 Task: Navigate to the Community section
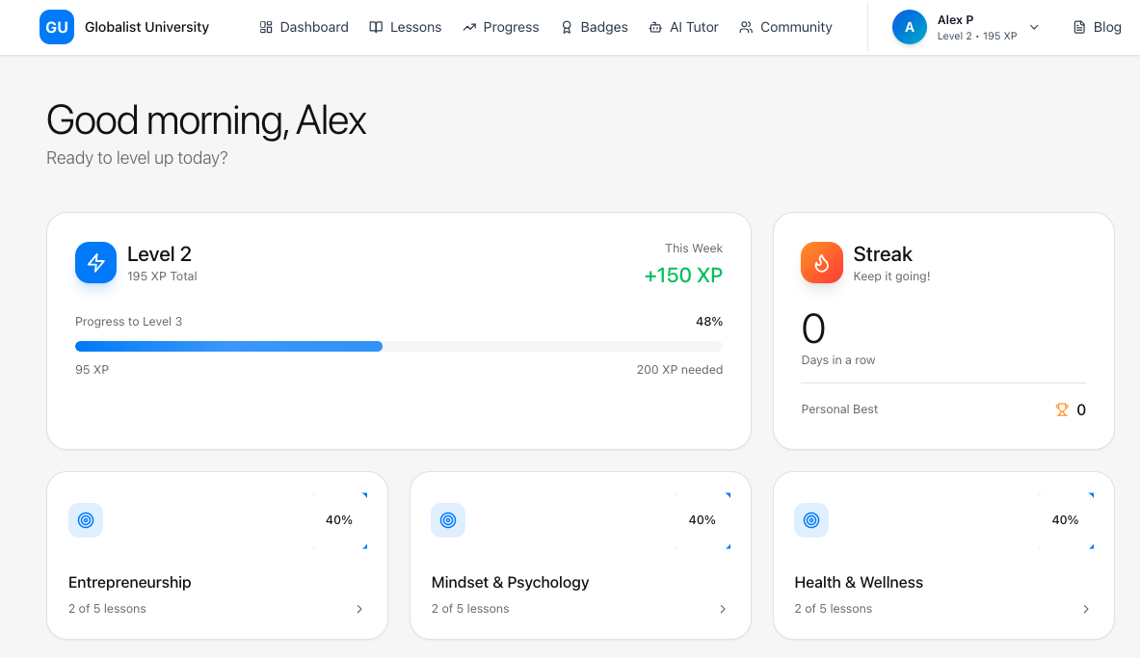click(x=785, y=28)
